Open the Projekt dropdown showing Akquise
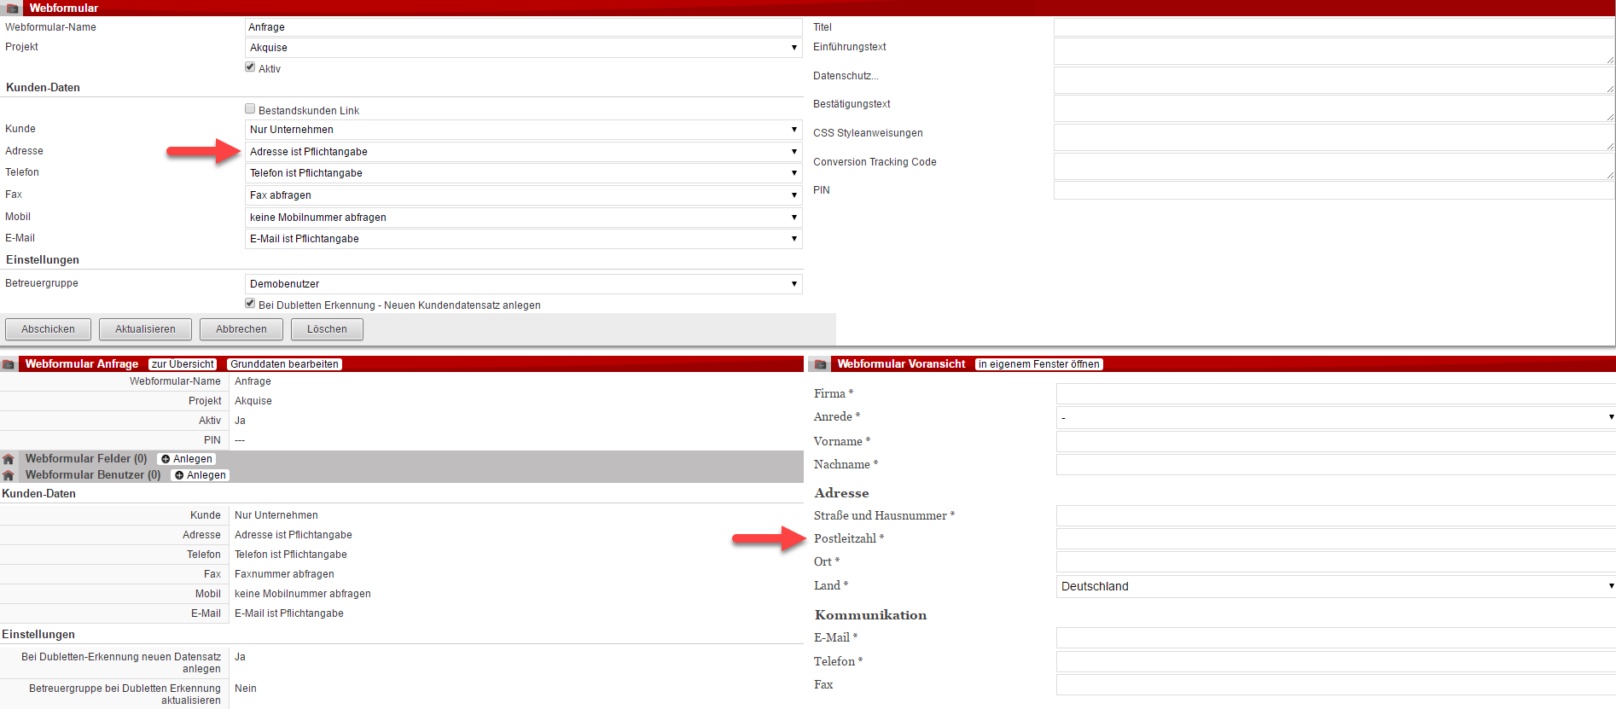 tap(523, 48)
